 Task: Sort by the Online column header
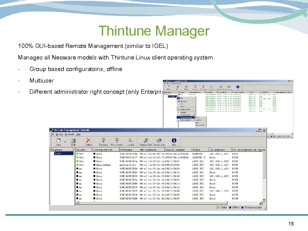coord(84,150)
